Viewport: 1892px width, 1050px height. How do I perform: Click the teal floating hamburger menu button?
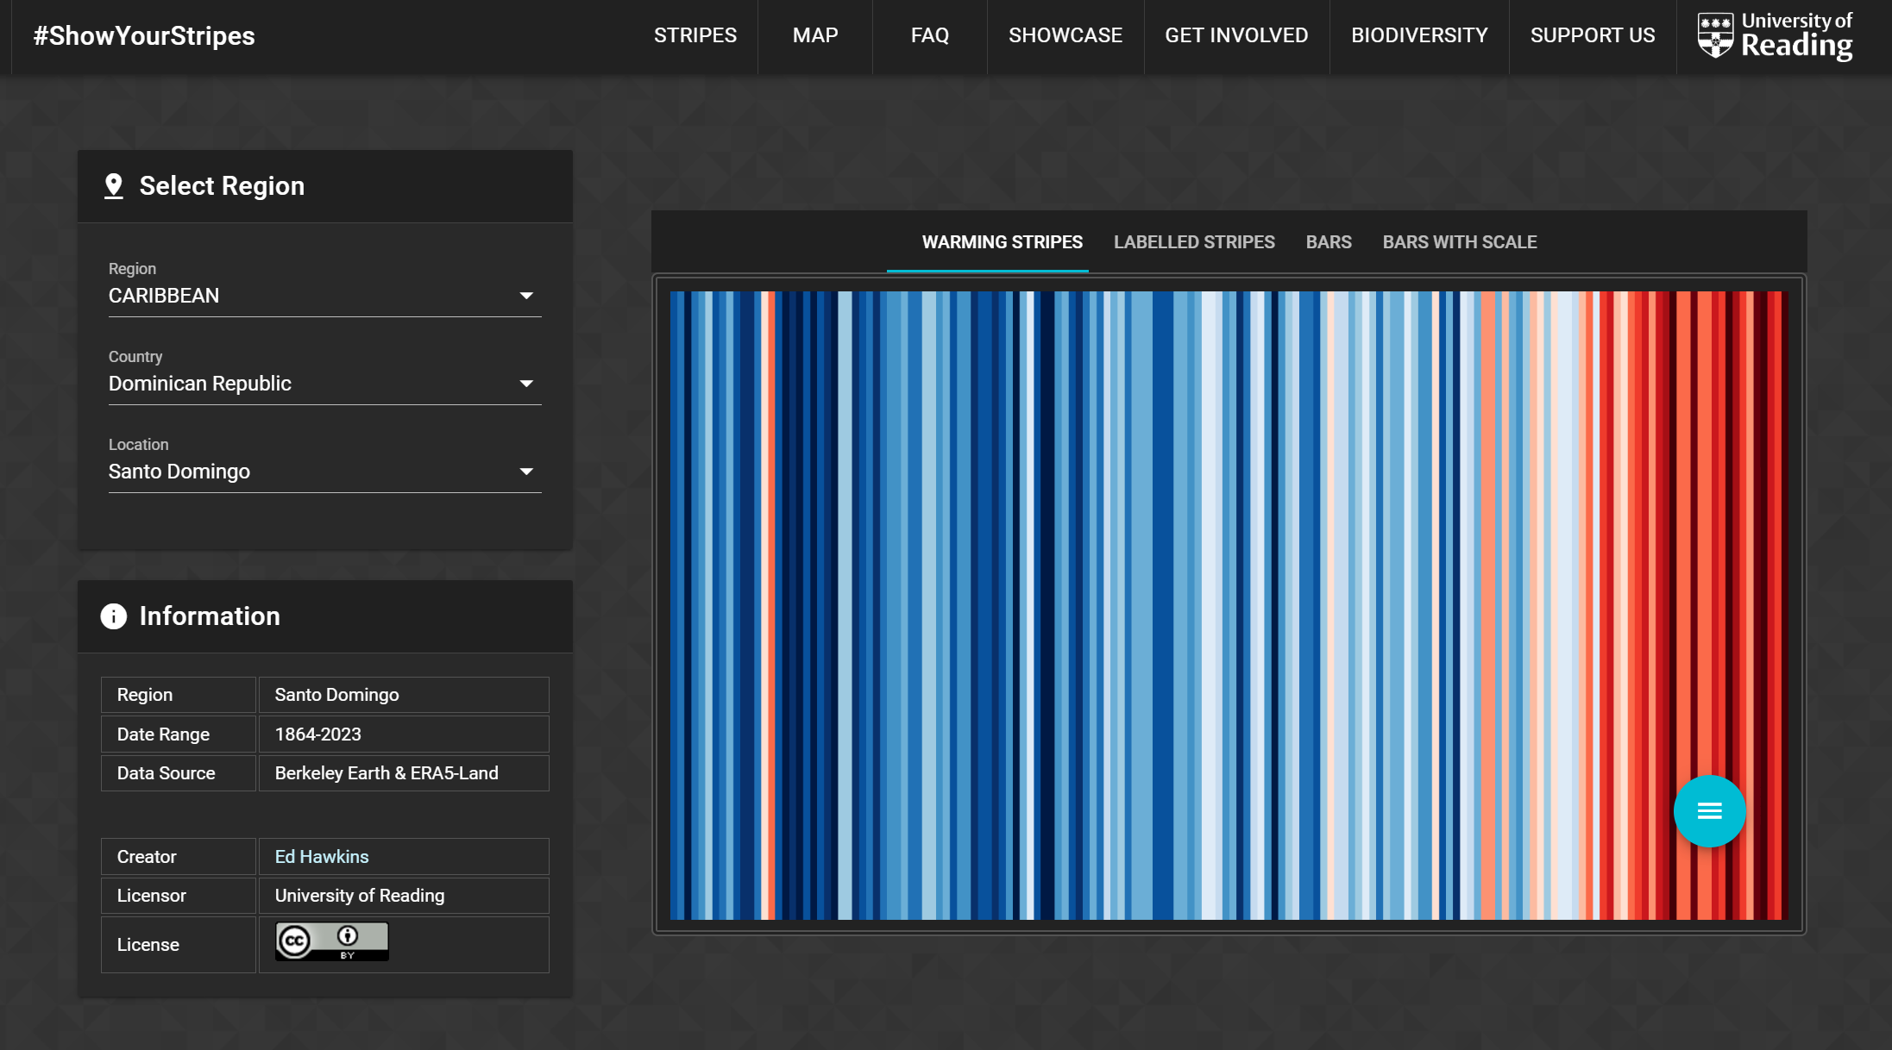click(x=1709, y=811)
